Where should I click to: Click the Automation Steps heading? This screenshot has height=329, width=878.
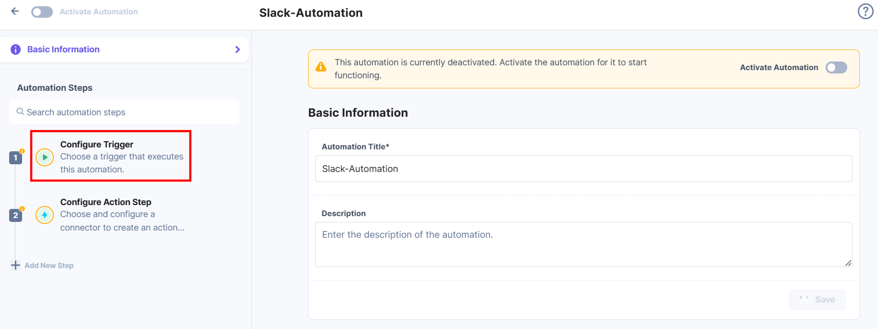click(55, 88)
